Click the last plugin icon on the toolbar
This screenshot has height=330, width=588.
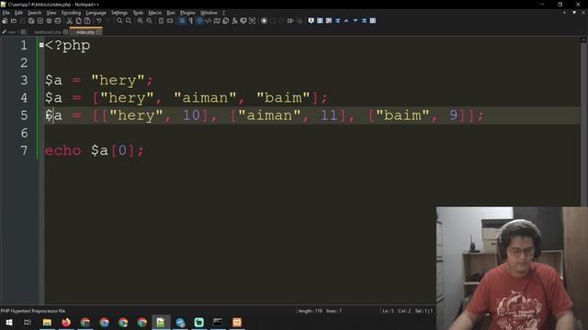pyautogui.click(x=373, y=21)
